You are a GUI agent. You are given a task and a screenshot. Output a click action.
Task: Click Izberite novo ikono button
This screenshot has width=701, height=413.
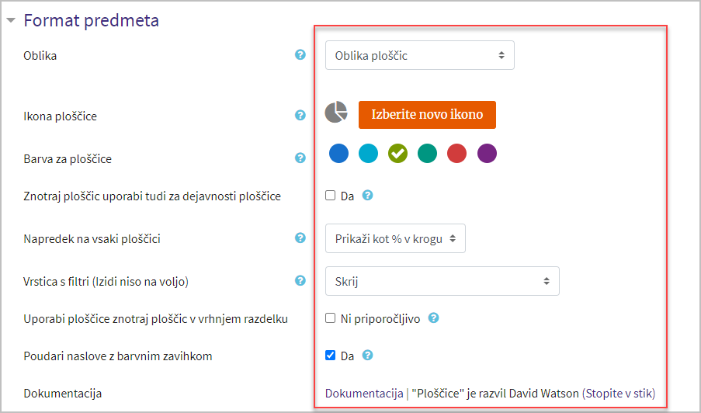pyautogui.click(x=427, y=115)
